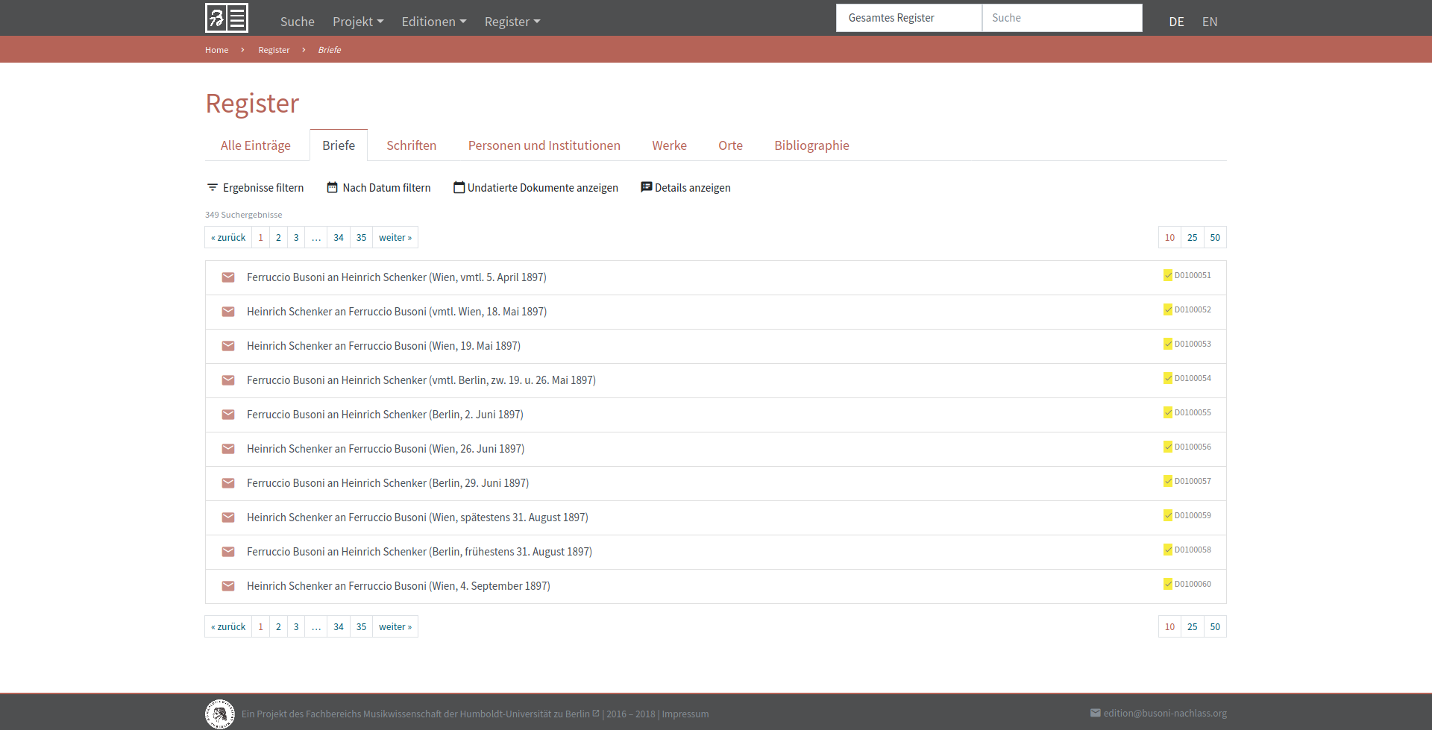Show 10 results per page at top
This screenshot has width=1432, height=730.
point(1169,237)
